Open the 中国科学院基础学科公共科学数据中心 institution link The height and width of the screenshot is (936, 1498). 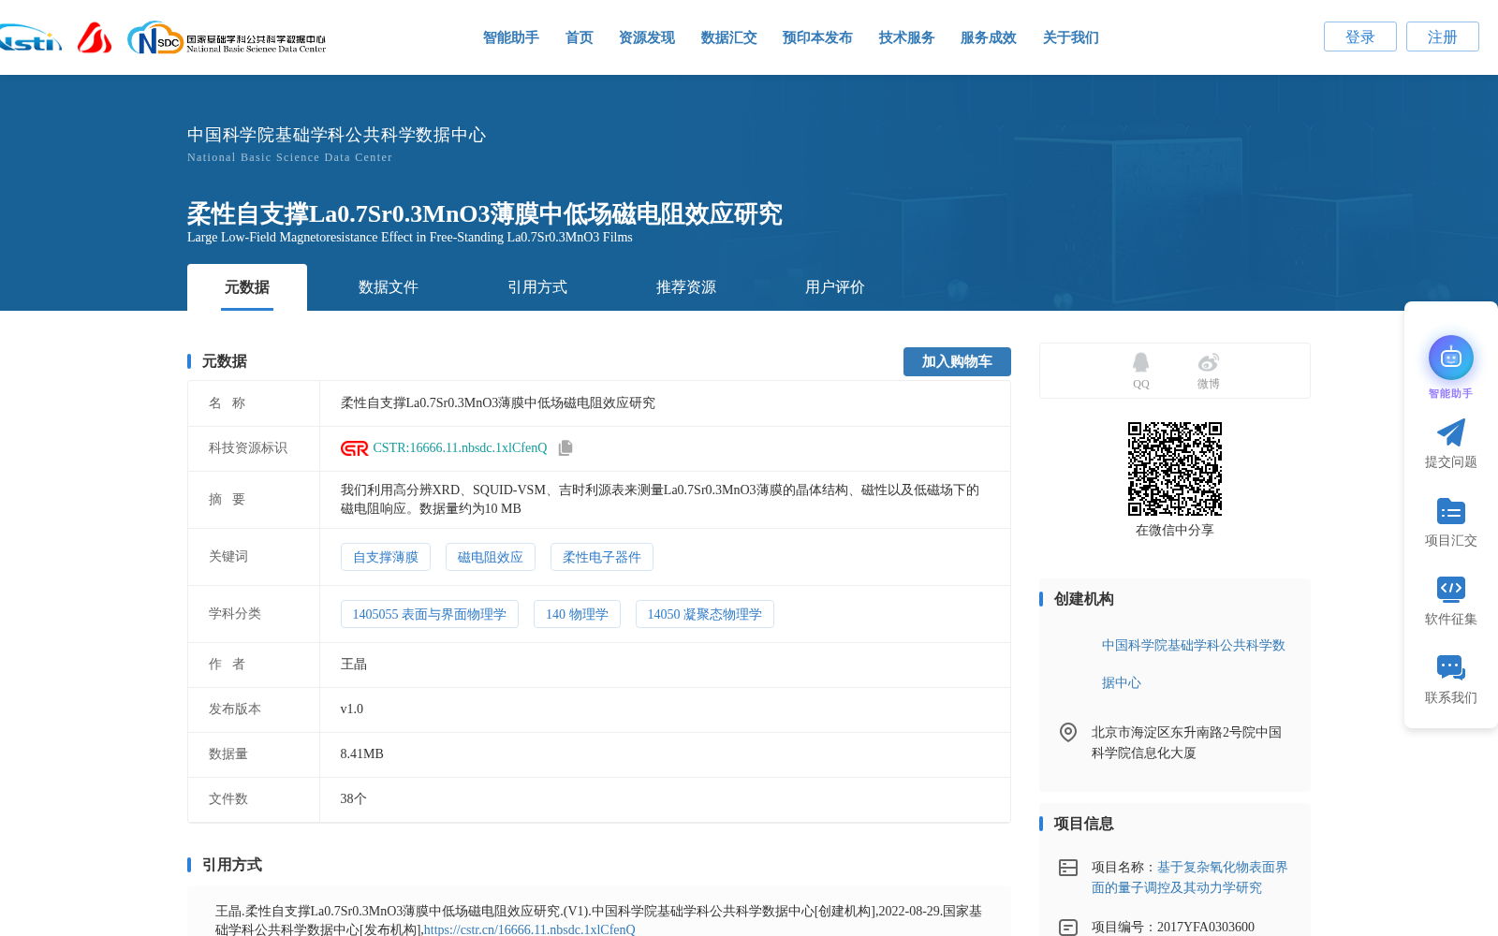1194,664
